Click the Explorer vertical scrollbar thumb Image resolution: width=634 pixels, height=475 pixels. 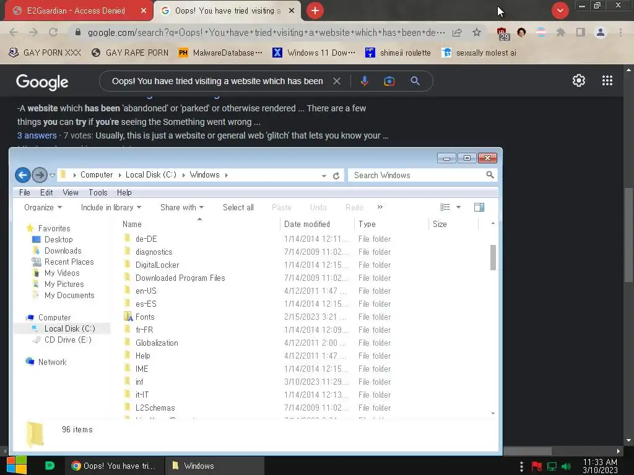click(493, 257)
